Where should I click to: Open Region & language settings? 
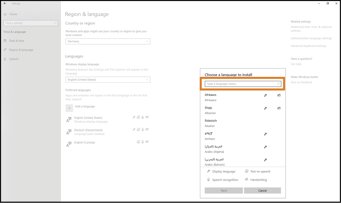point(21,50)
